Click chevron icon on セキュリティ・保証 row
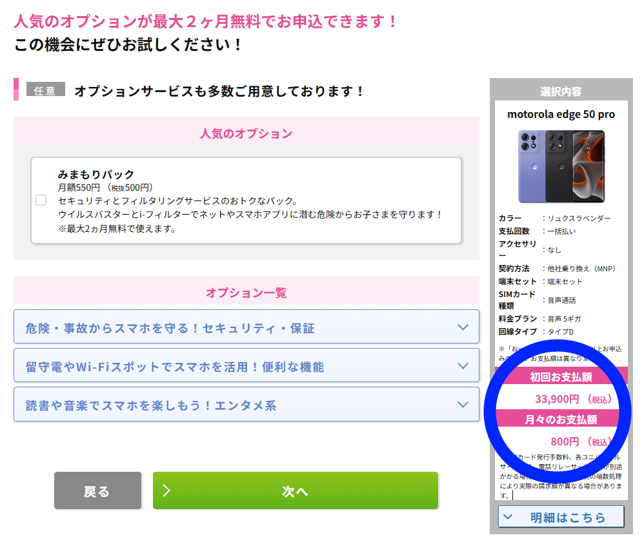Screen dimensions: 644x542 coord(463,327)
